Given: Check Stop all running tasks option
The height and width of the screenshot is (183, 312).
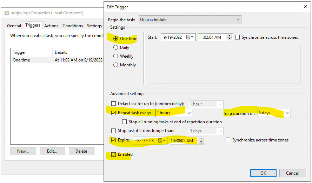Looking at the screenshot, I should coord(124,122).
